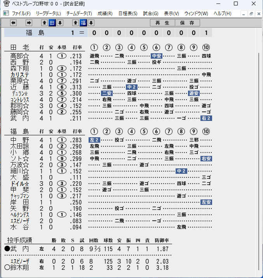Select the 福 team toolbar icon
The image size is (263, 278).
pyautogui.click(x=83, y=23)
